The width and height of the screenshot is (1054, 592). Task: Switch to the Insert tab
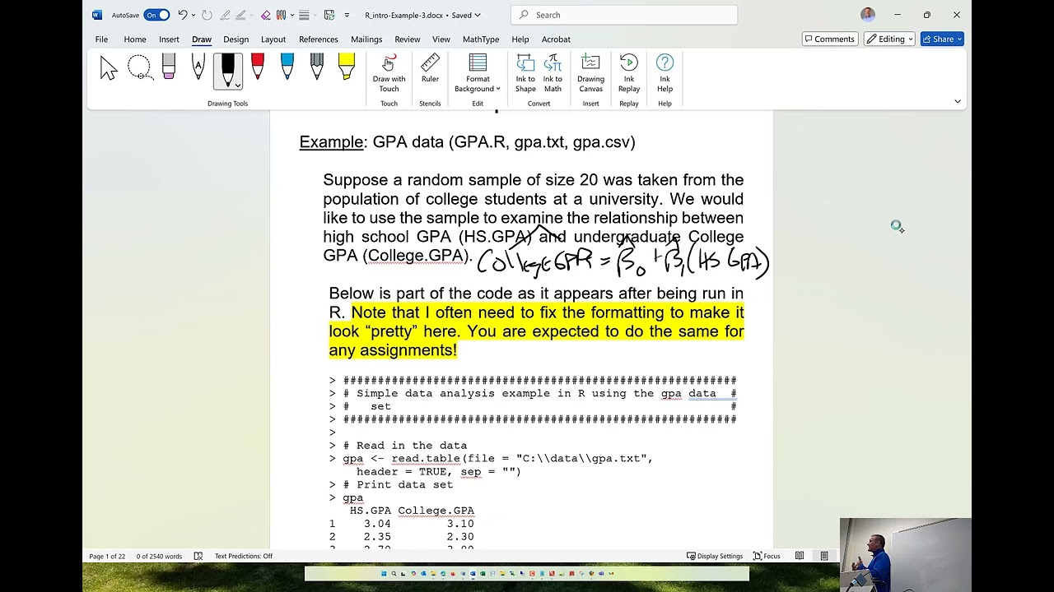(169, 39)
